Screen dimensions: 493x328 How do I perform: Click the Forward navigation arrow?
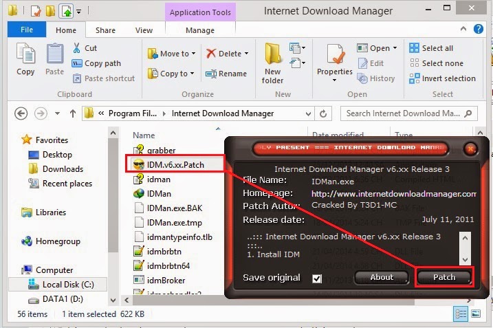(41, 113)
